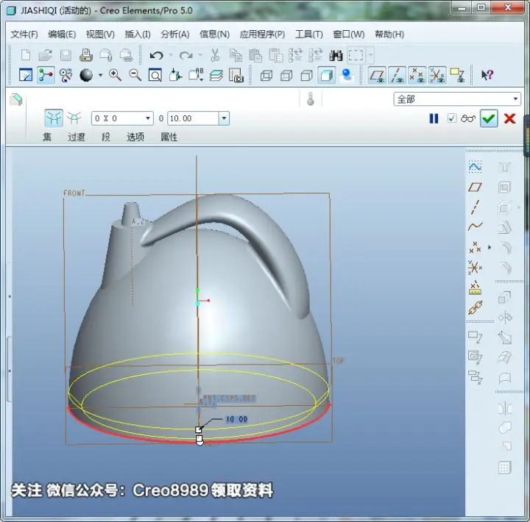The height and width of the screenshot is (522, 530).
Task: Open the radius value 10.00 dropdown arrow
Action: click(x=224, y=118)
